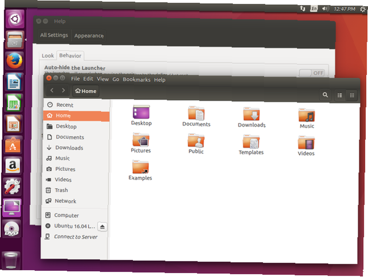This screenshot has width=368, height=277.
Task: Select Recent in the Files sidebar
Action: coord(77,105)
